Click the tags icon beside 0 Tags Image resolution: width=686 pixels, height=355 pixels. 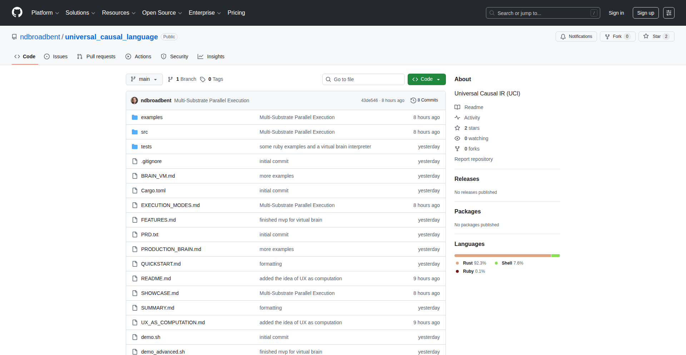203,79
